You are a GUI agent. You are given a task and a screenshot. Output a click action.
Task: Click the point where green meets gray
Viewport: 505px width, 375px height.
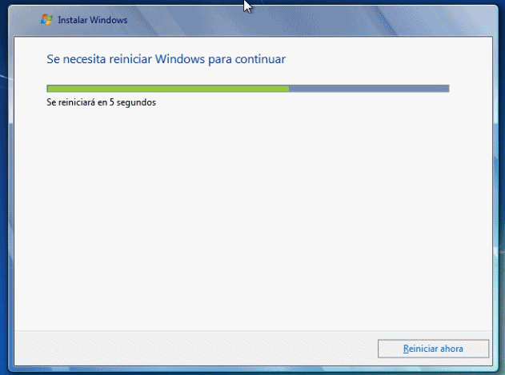coord(289,88)
